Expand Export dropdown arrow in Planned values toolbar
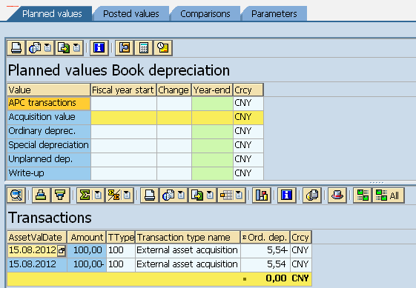This screenshot has height=288, width=416. coord(77,48)
